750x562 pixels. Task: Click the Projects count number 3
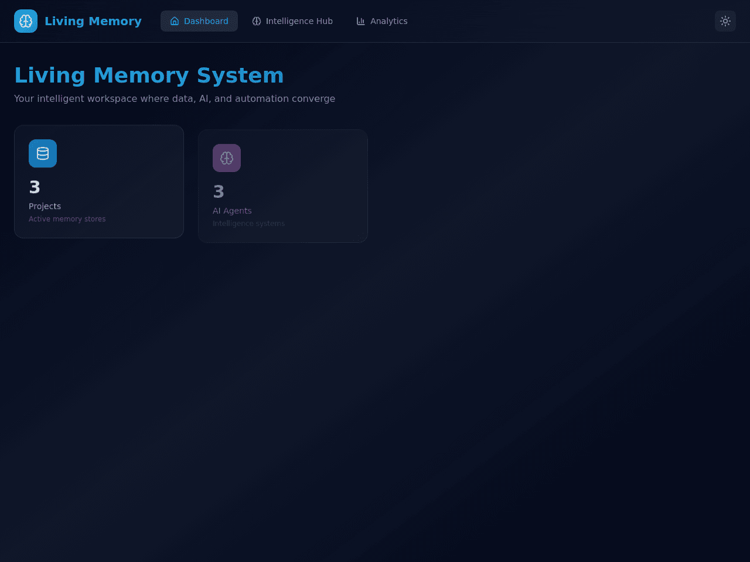(35, 187)
